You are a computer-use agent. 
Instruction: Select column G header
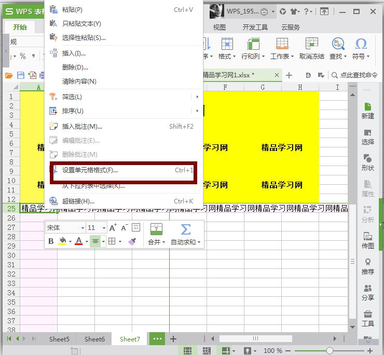pyautogui.click(x=263, y=87)
